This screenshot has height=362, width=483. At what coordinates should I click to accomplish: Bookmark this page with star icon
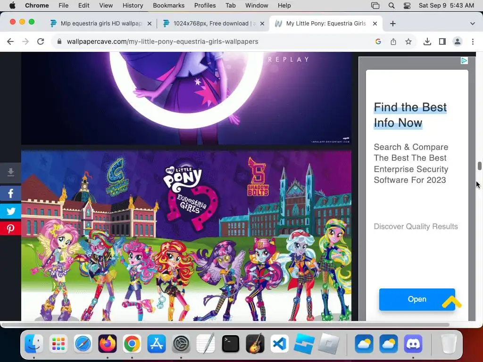click(408, 41)
